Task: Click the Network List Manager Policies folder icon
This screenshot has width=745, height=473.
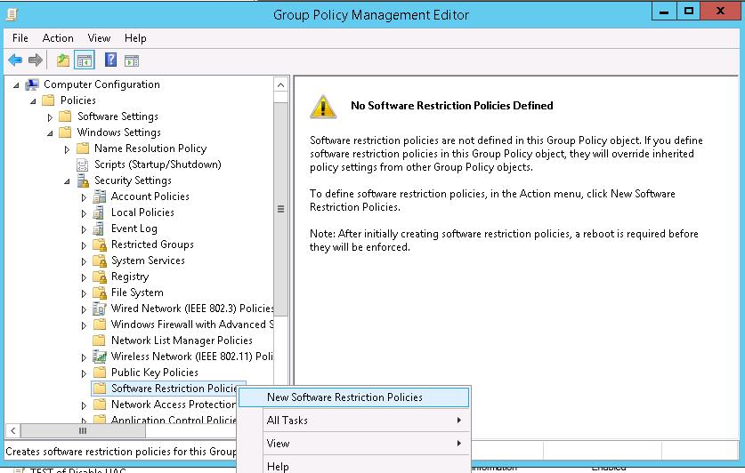Action: 100,341
